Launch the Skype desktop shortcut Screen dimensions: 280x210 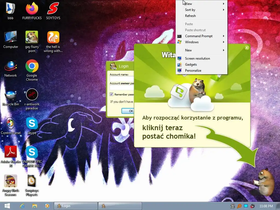(32, 126)
